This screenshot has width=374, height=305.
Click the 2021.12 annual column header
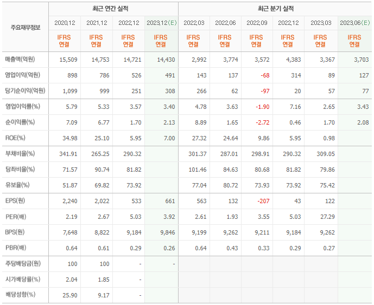pos(97,23)
